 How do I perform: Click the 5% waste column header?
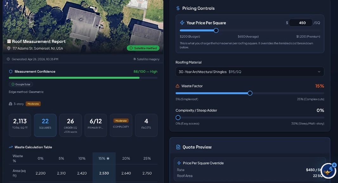tap(61, 158)
